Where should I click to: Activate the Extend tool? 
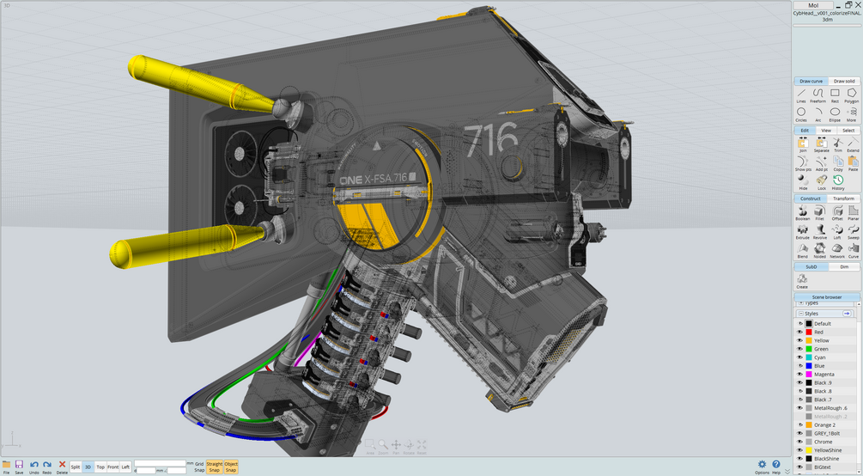(853, 145)
